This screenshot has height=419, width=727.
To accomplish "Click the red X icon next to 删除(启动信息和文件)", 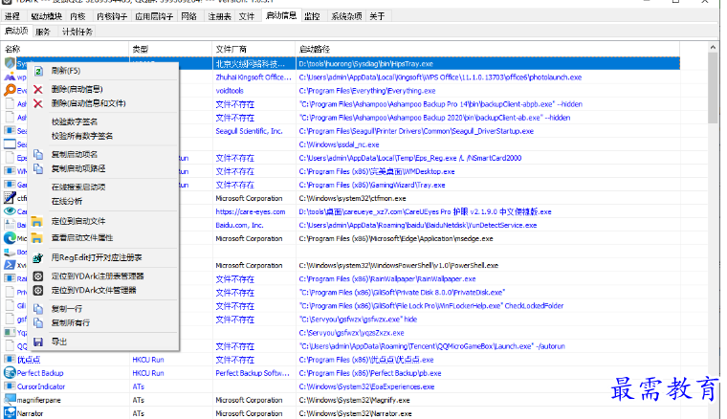I will pos(38,103).
